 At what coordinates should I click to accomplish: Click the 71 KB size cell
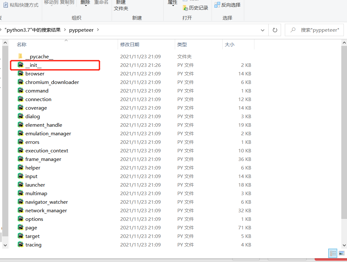pyautogui.click(x=245, y=227)
